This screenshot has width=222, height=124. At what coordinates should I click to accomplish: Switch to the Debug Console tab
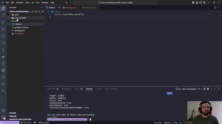point(111,89)
